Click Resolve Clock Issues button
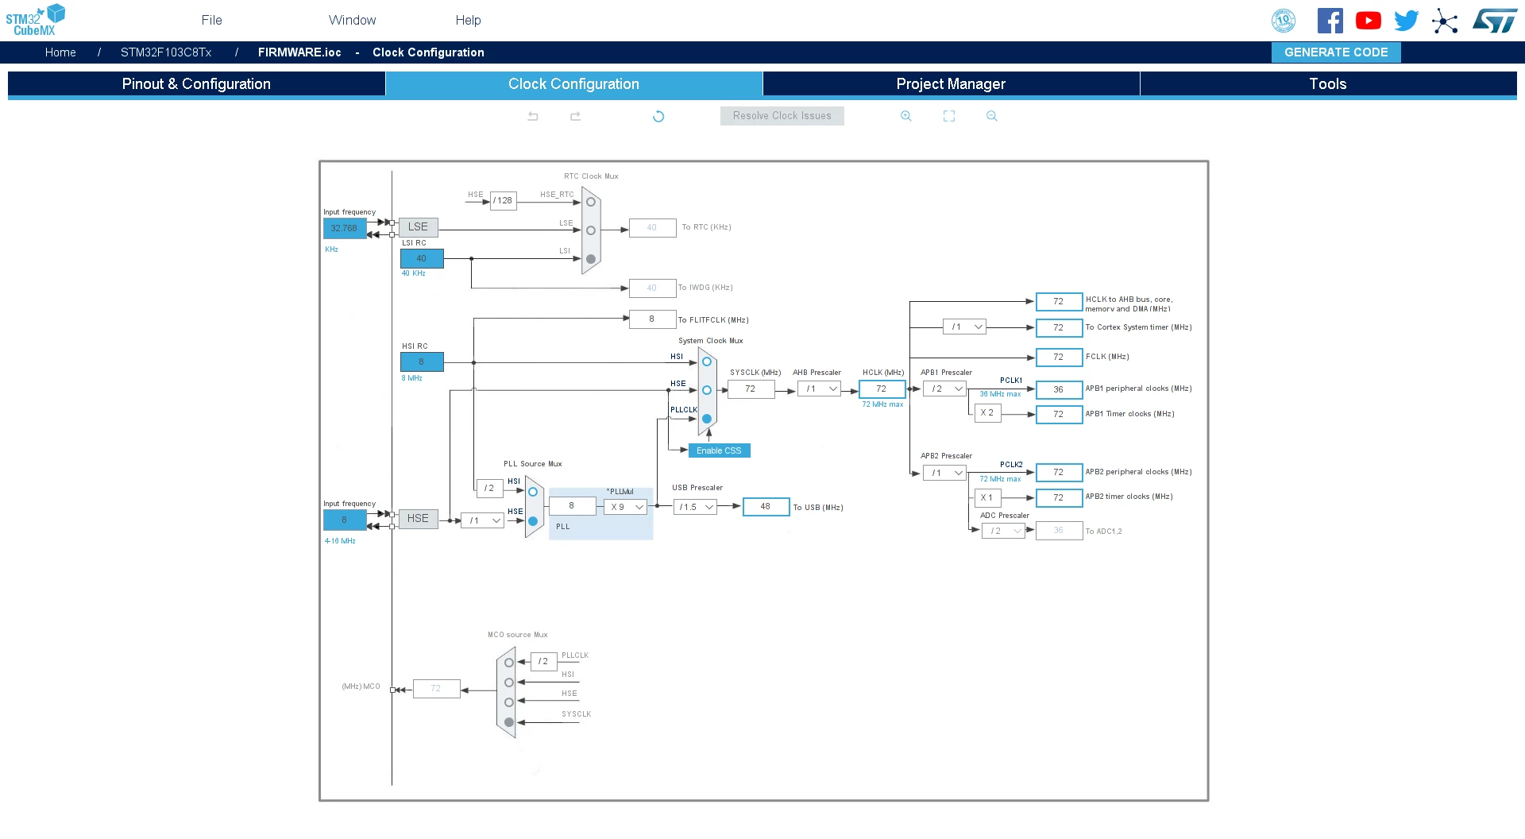The width and height of the screenshot is (1525, 839). tap(782, 116)
